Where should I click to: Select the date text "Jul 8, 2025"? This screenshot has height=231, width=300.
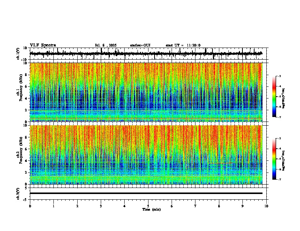click(106, 45)
